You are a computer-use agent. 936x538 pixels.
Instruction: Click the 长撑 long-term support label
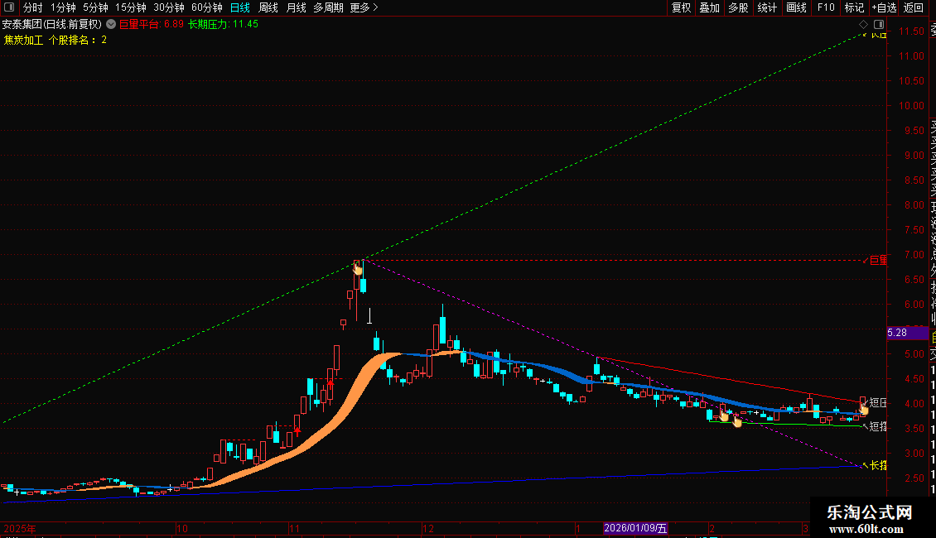(x=878, y=465)
